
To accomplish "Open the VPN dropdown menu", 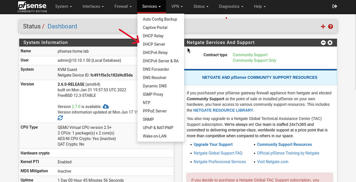I will 177,6.
